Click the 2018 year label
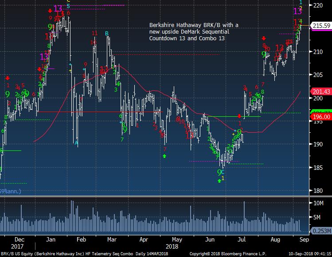This screenshot has width=332, height=257. (172, 246)
